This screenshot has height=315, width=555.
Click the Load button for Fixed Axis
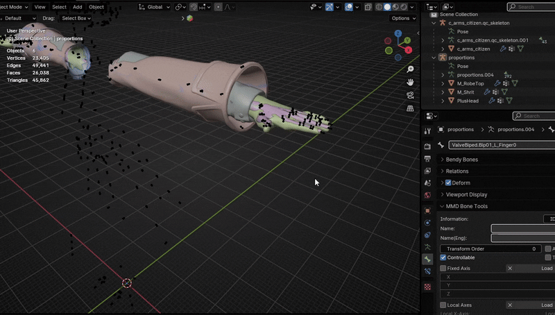click(546, 268)
